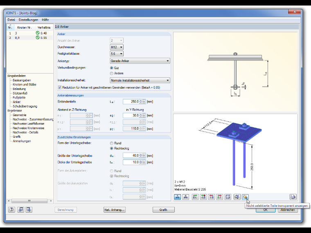Click the 'Verhältnis' column header

click(44, 27)
